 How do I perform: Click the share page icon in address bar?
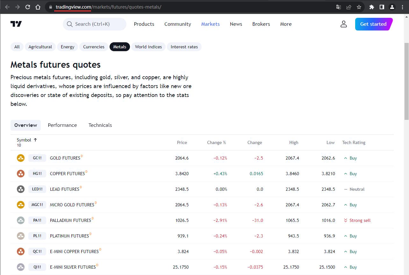[x=349, y=7]
